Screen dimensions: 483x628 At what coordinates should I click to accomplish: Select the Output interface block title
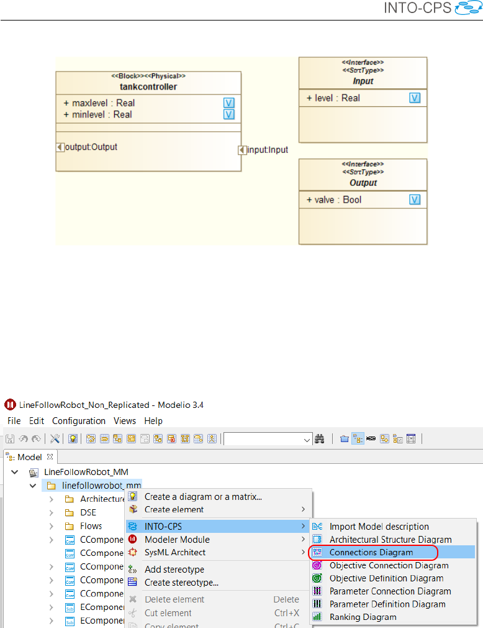tap(363, 183)
